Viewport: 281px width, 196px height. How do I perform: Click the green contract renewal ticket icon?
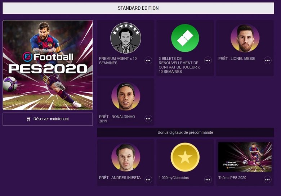click(185, 38)
